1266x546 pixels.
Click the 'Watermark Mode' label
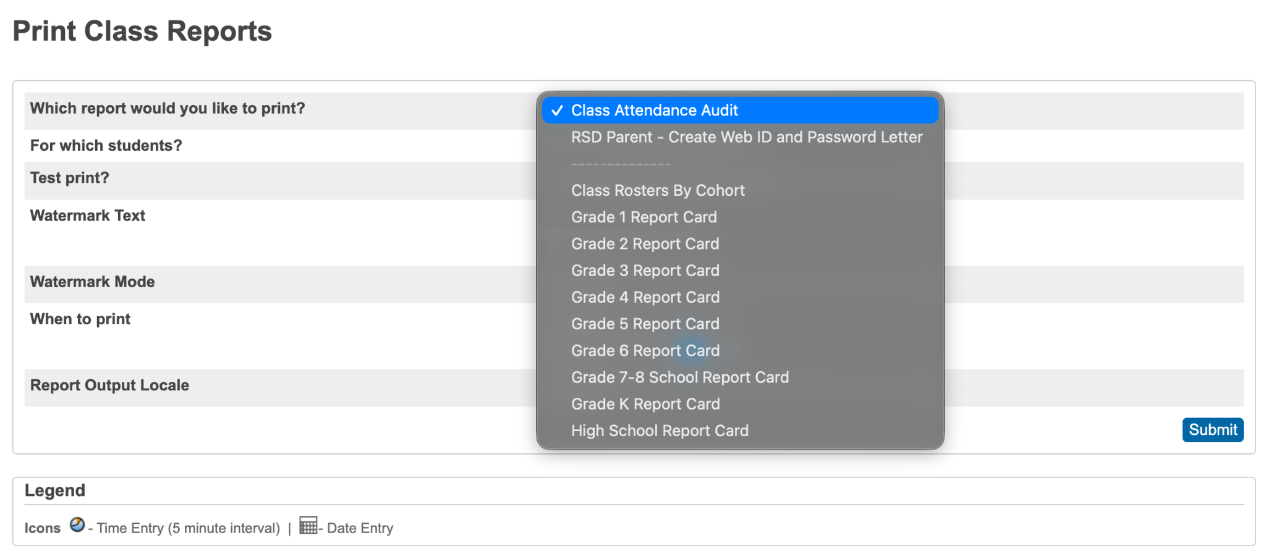click(93, 282)
